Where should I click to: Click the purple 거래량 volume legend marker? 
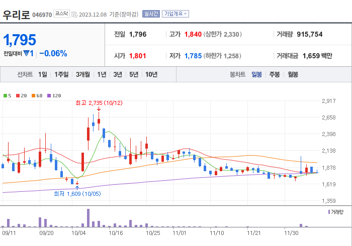[x=329, y=212]
